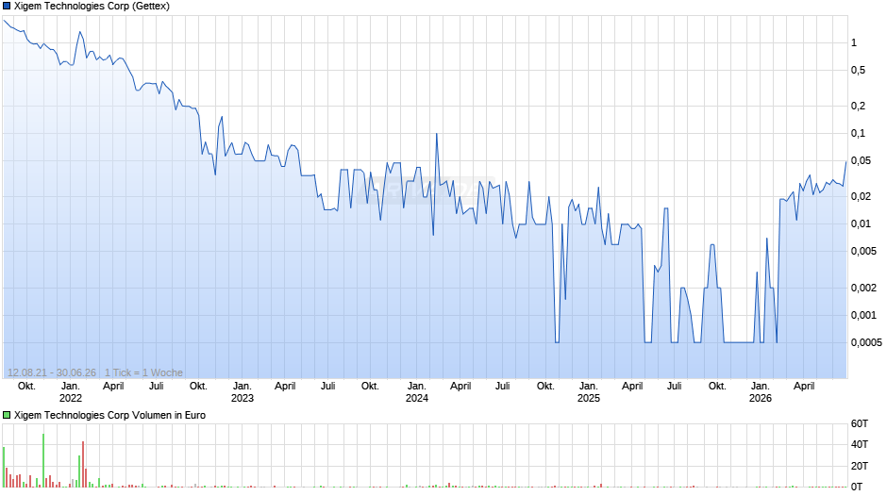The height and width of the screenshot is (496, 887).
Task: Click the 'Jan. 2022' time axis label
Action: pos(70,392)
